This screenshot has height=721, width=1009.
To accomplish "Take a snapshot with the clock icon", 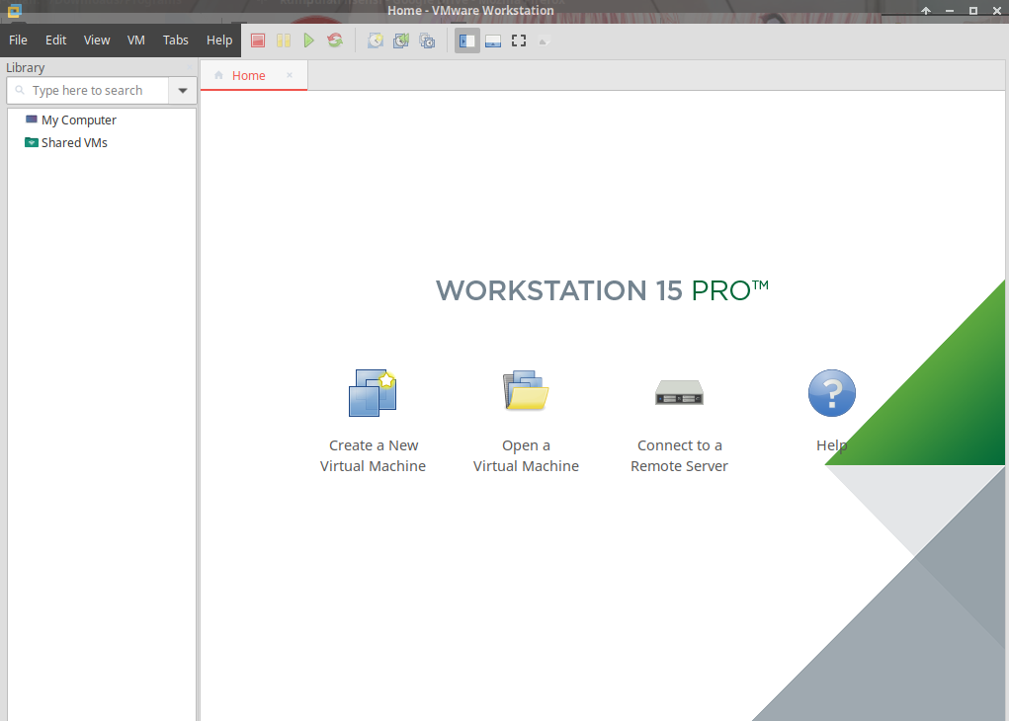I will point(376,41).
